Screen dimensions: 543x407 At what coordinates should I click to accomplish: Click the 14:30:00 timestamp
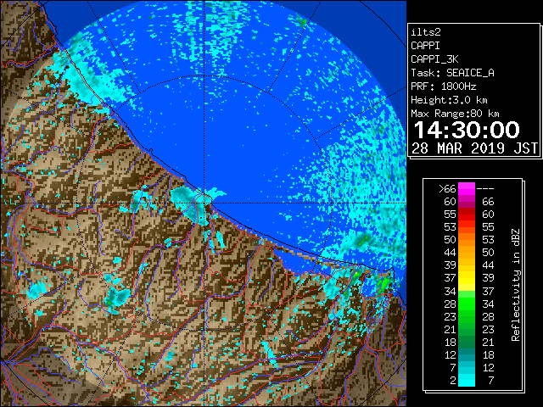(467, 130)
